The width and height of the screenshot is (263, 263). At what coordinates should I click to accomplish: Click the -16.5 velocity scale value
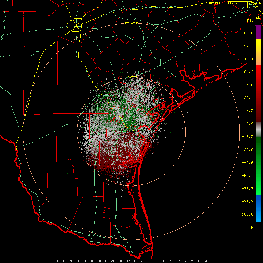248,137
